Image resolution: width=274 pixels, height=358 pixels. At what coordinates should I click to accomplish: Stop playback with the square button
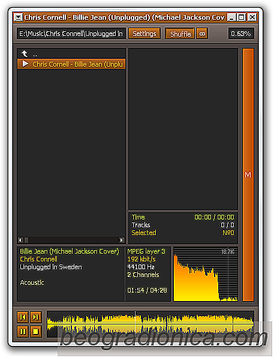pos(36,331)
